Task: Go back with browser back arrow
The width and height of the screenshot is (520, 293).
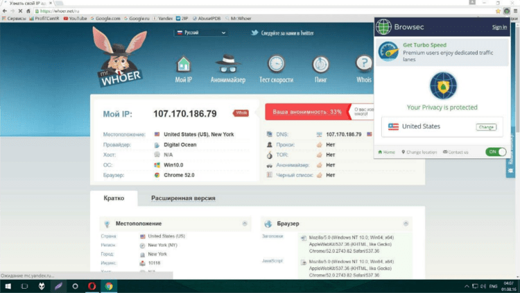Action: [5, 11]
